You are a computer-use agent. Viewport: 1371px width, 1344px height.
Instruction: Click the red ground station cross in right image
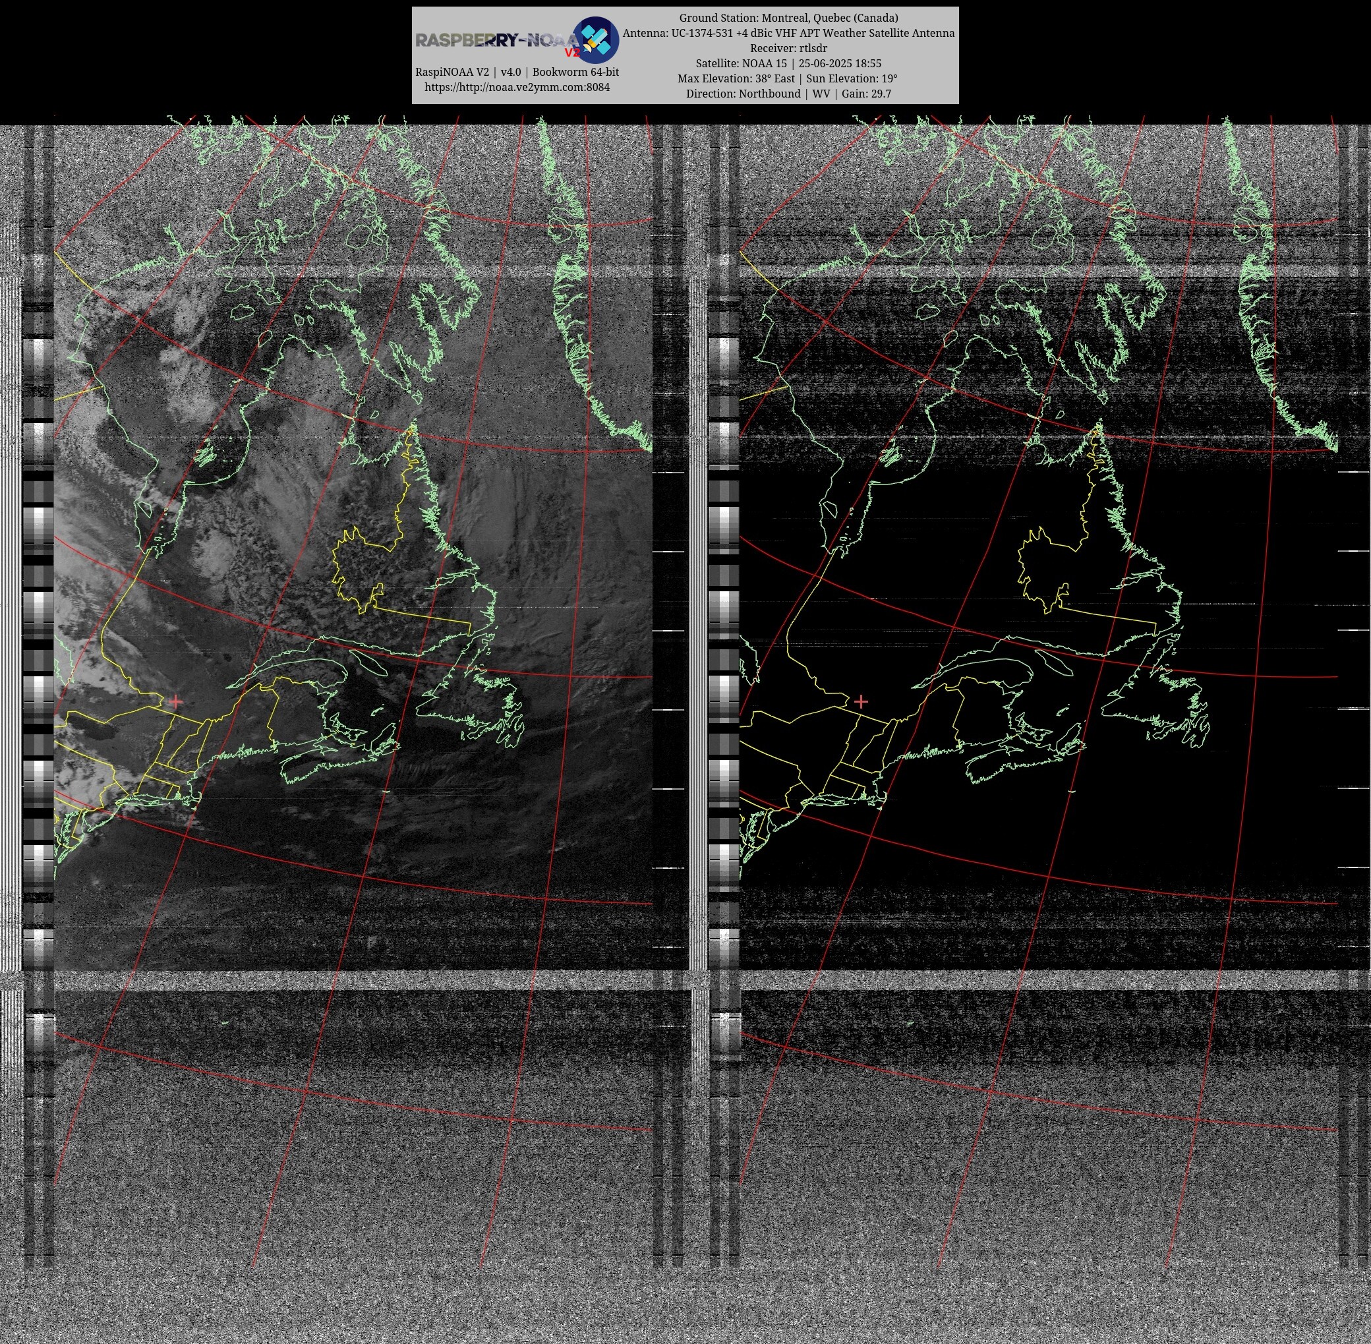coord(861,701)
